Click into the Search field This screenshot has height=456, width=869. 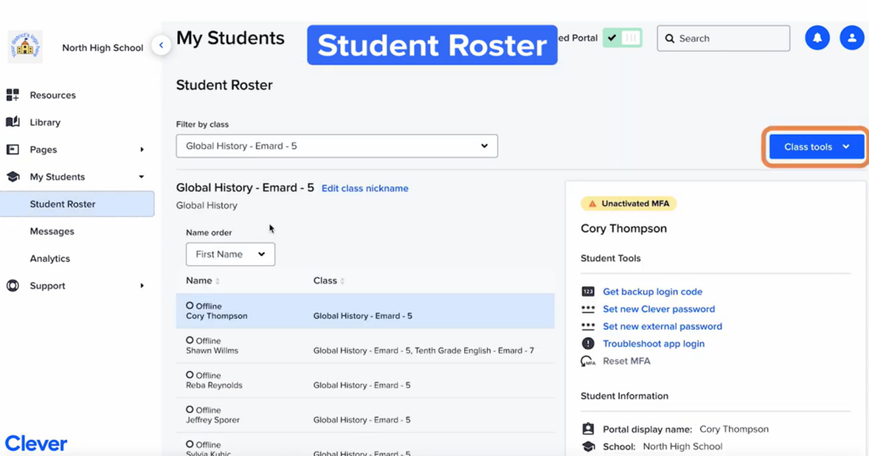point(730,38)
